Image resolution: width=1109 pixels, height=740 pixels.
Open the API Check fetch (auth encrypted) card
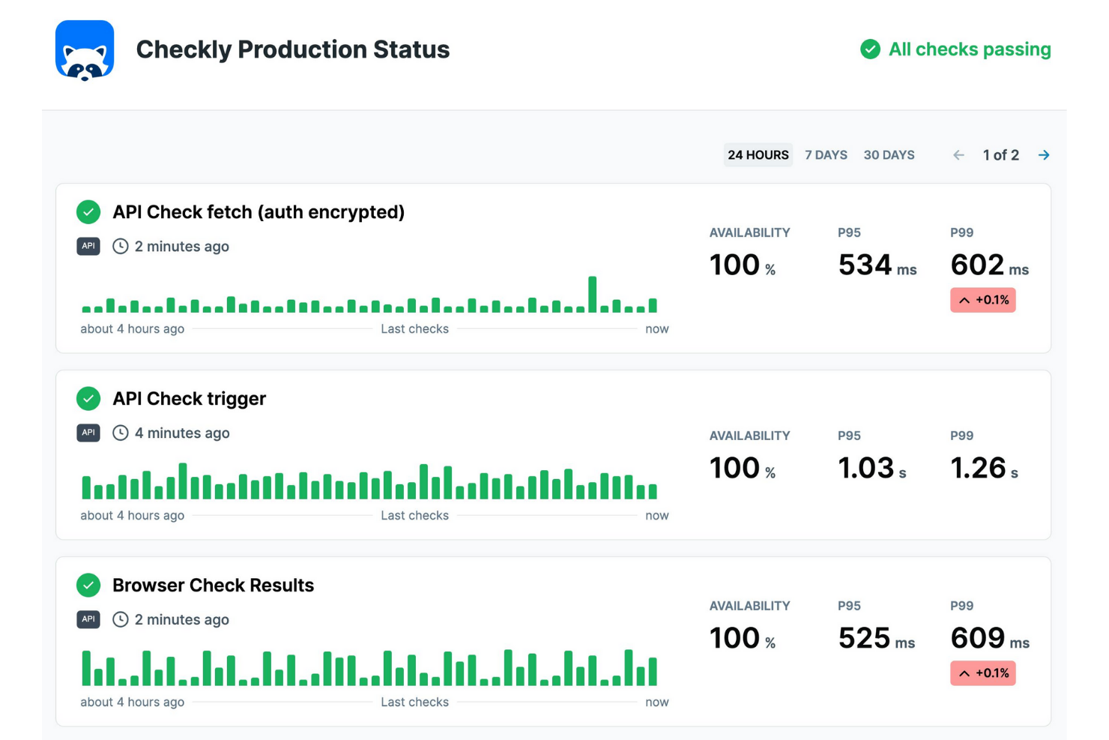click(258, 212)
